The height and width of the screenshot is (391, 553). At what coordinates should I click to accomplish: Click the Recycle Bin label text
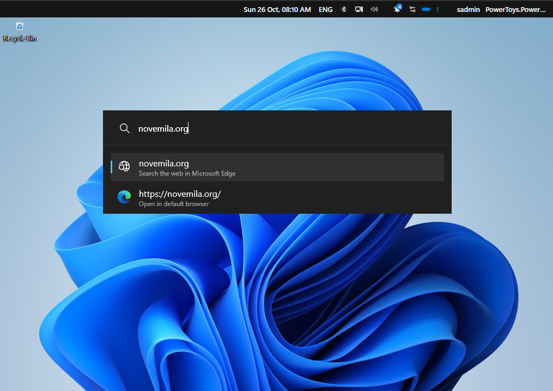(20, 39)
